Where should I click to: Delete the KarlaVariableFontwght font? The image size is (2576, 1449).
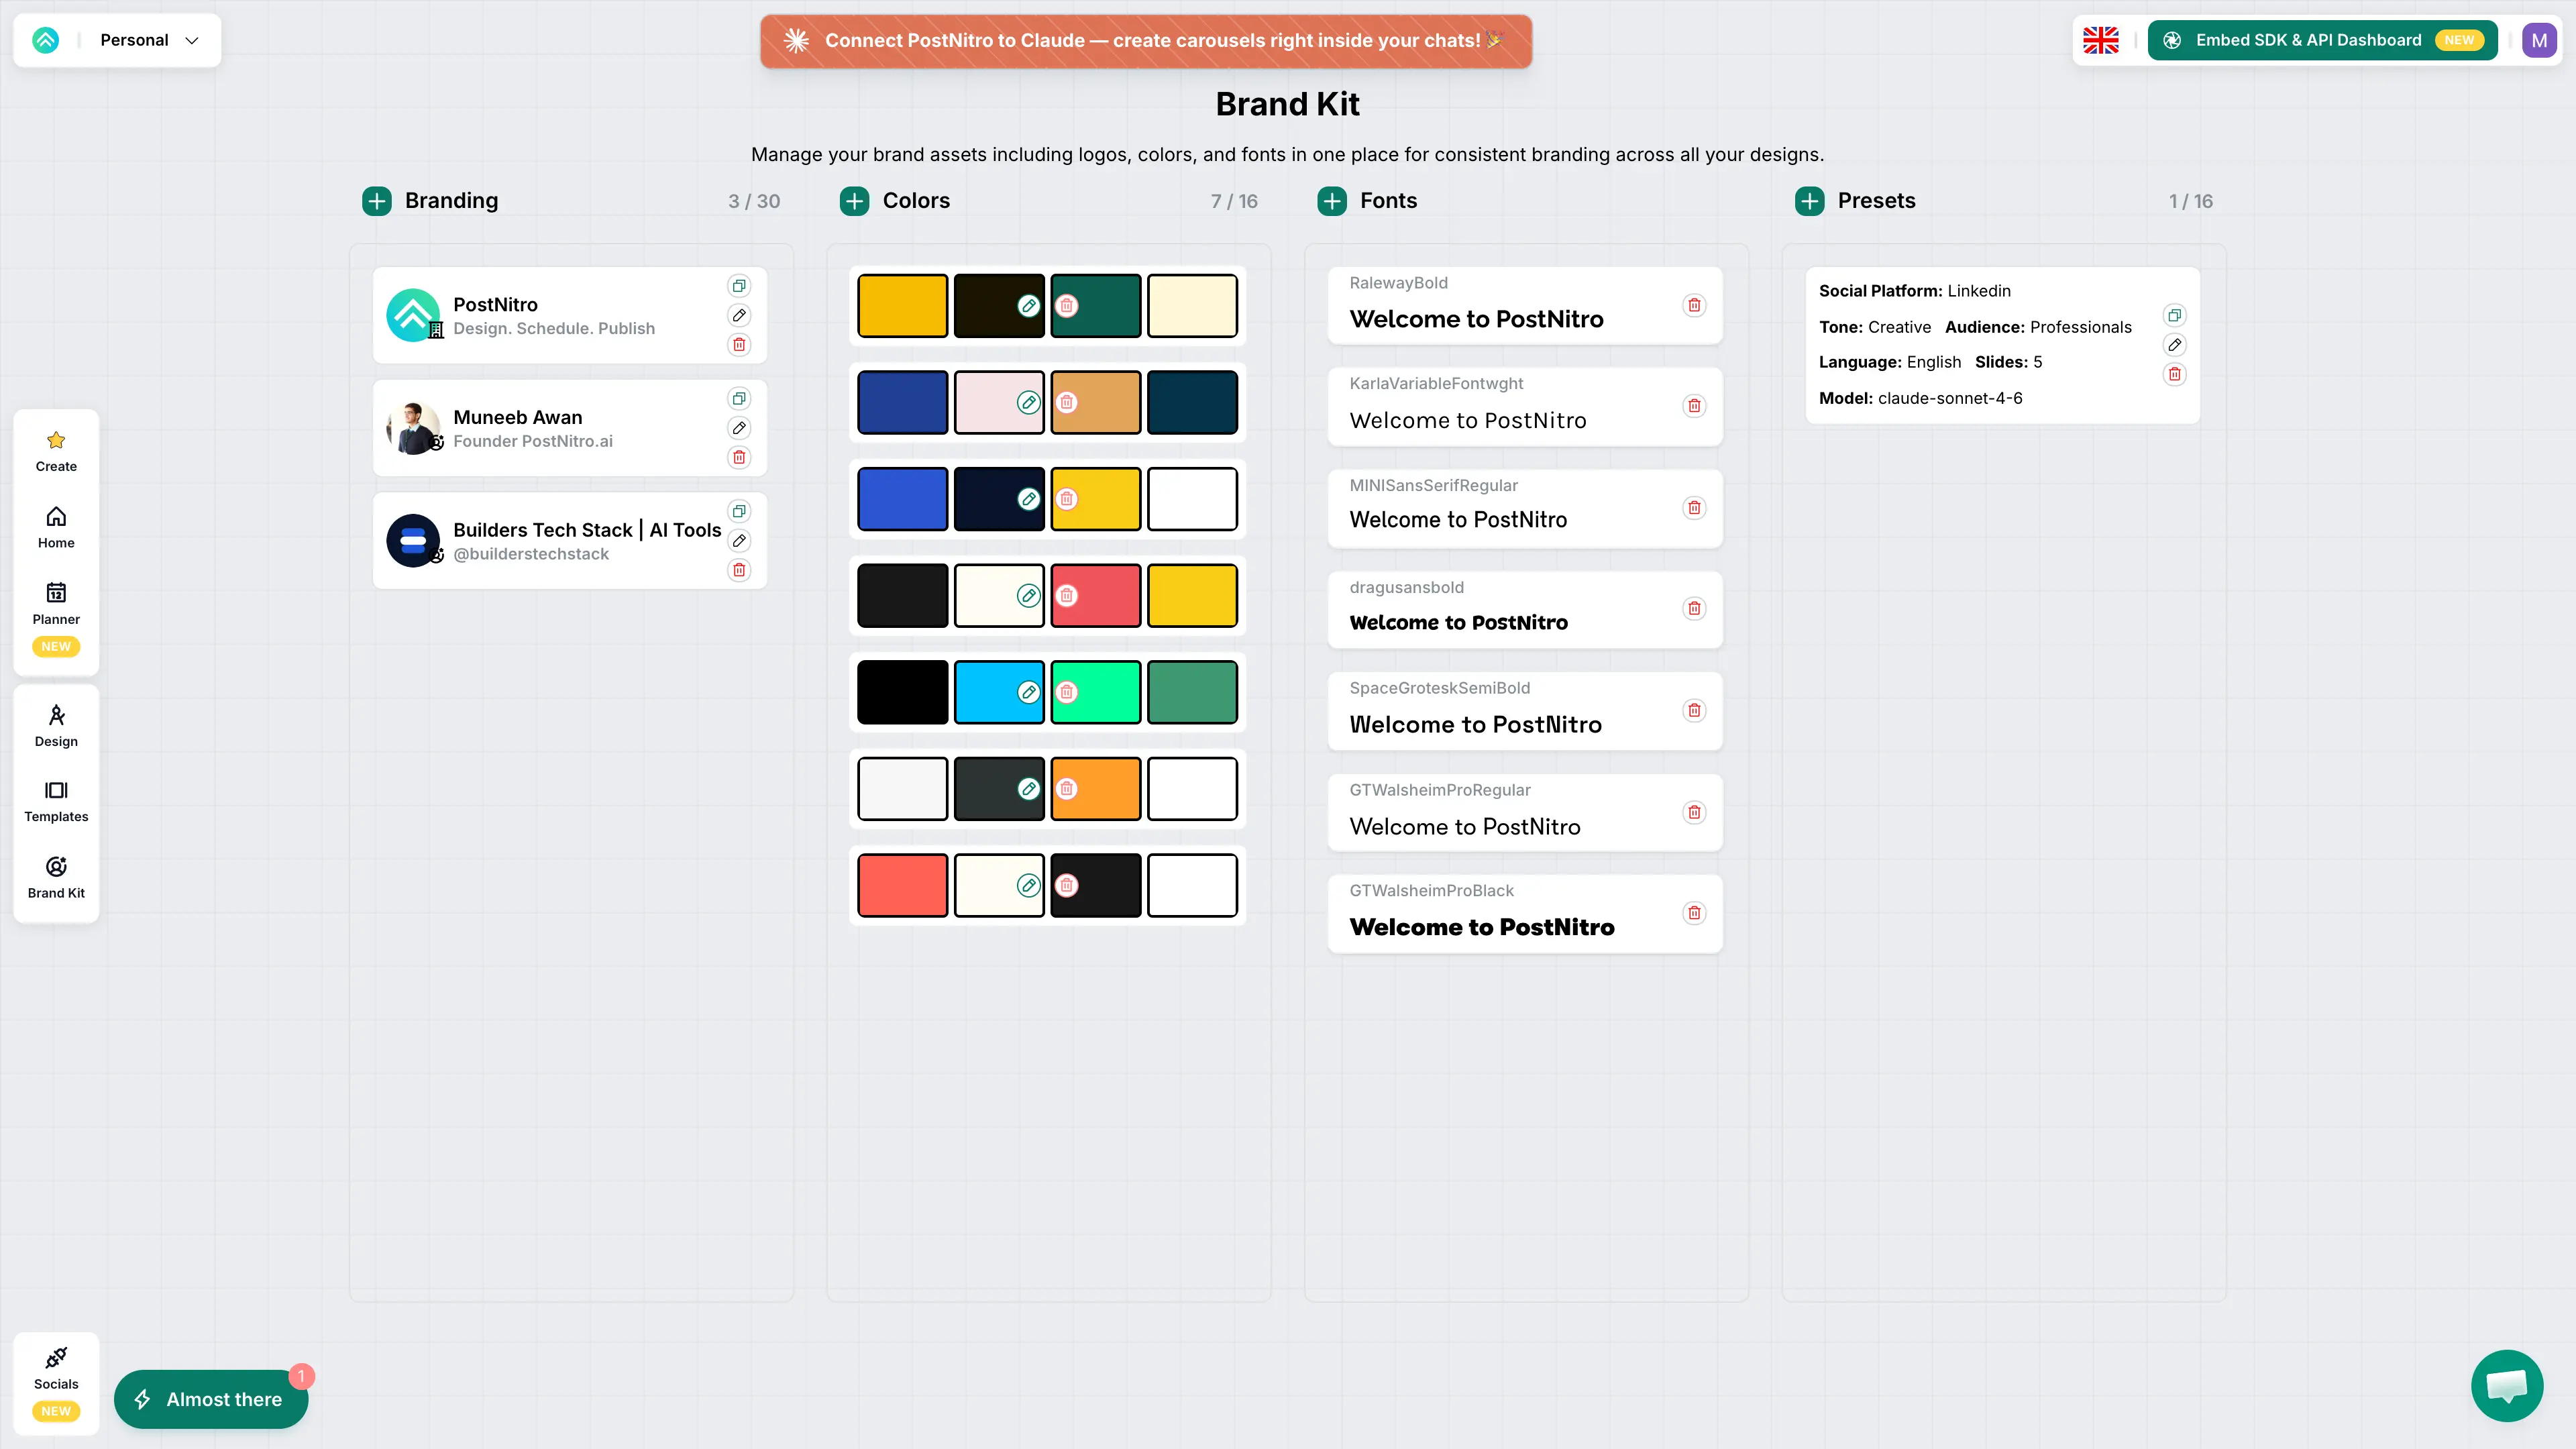point(1694,406)
